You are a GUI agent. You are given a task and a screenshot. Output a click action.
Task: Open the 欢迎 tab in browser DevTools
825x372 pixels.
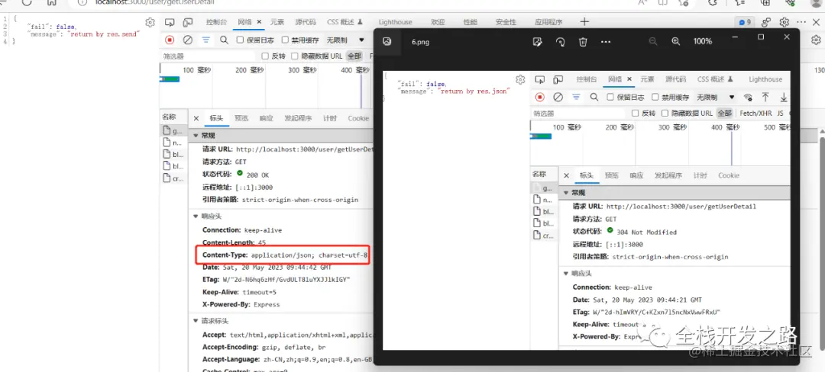pos(438,22)
